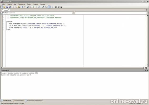Open the tab list arrow beside editor close
Viewport: 149px width, 105px height.
[145, 10]
